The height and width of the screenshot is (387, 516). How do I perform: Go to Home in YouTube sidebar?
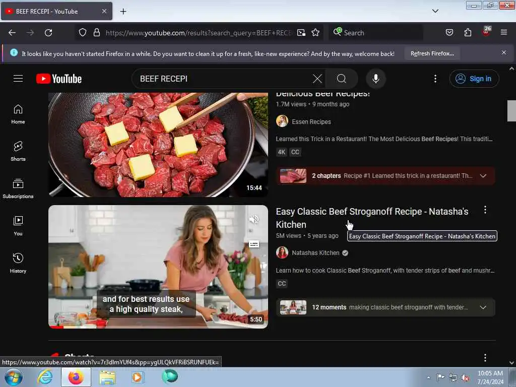(x=18, y=114)
